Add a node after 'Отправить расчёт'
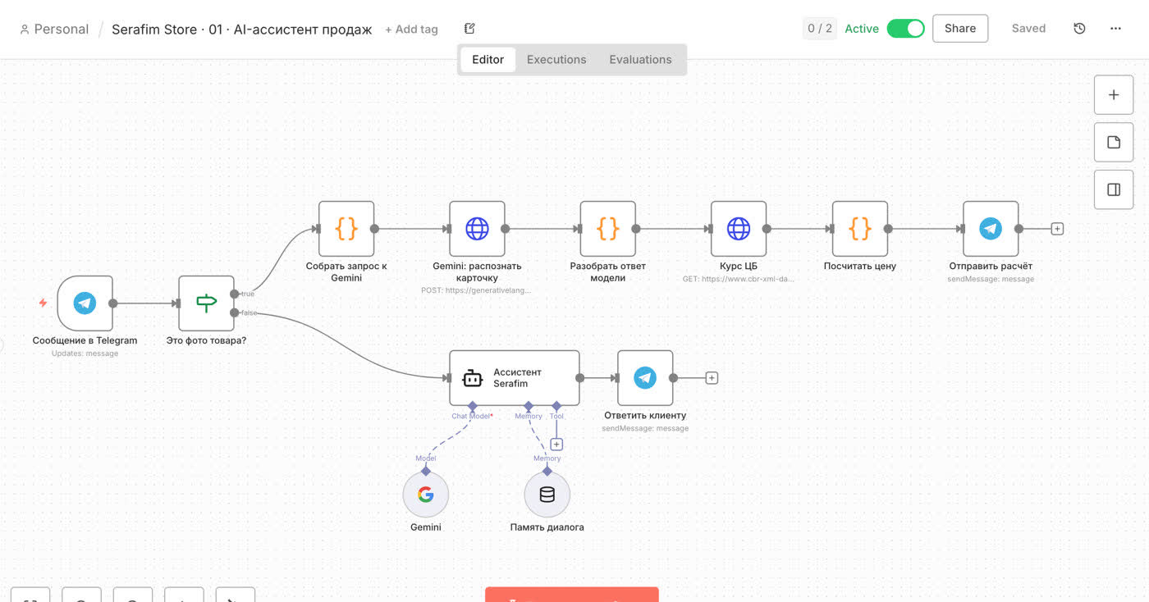 tap(1057, 229)
